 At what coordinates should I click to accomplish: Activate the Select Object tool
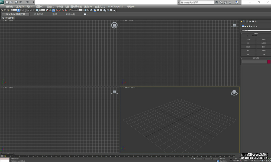[18, 10]
